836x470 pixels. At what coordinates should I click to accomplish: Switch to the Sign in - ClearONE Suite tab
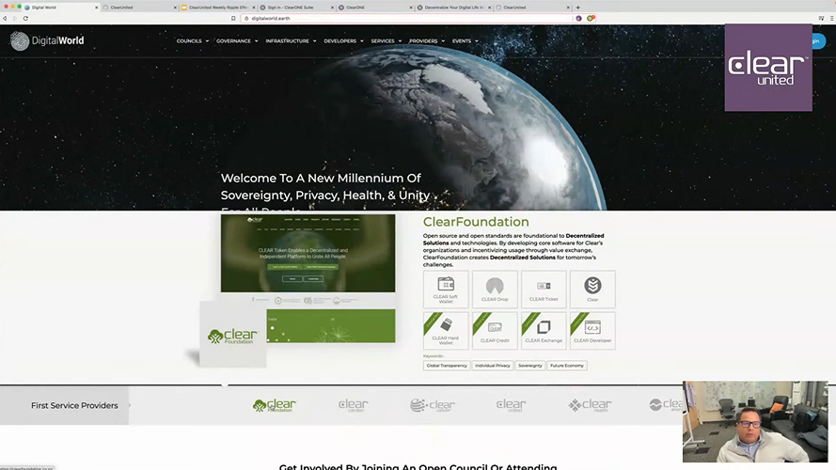291,7
